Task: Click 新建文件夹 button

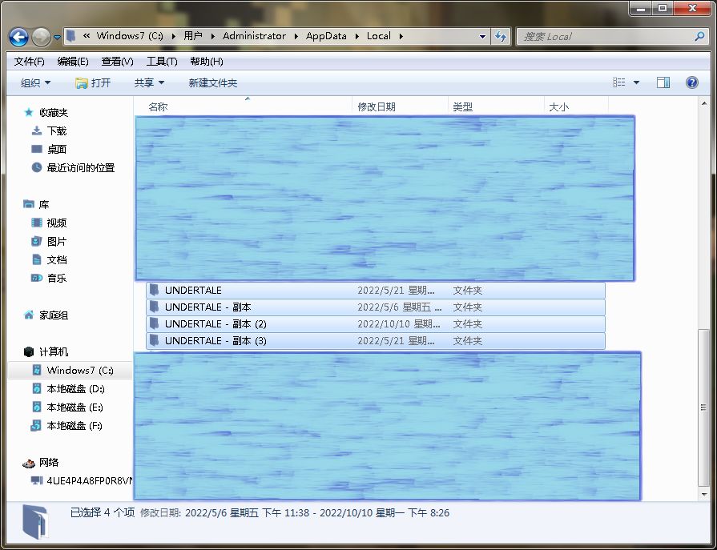Action: point(212,82)
